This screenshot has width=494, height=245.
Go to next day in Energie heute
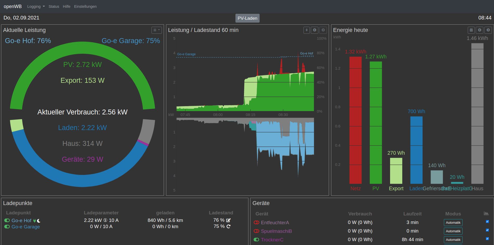(x=488, y=30)
